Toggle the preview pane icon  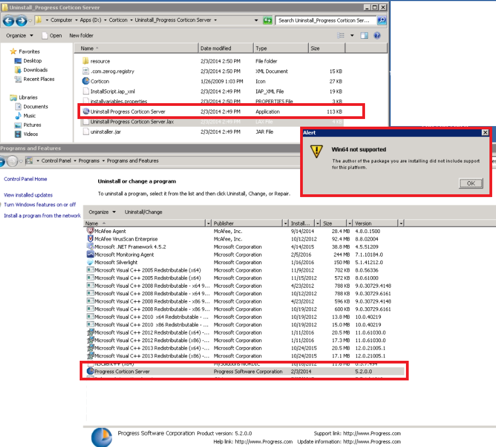[364, 35]
